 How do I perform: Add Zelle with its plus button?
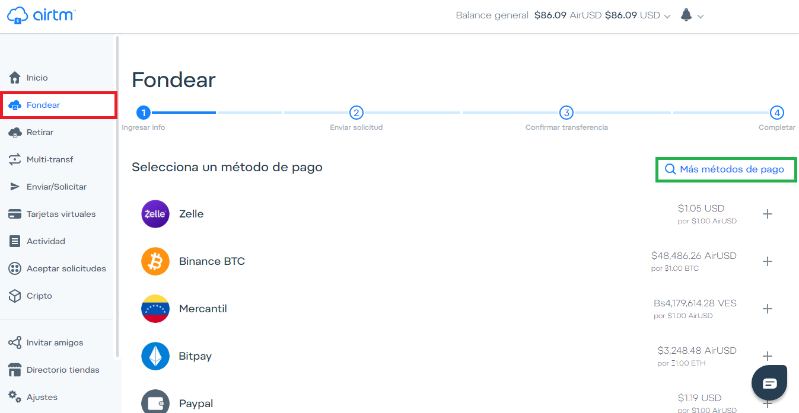[x=768, y=214]
